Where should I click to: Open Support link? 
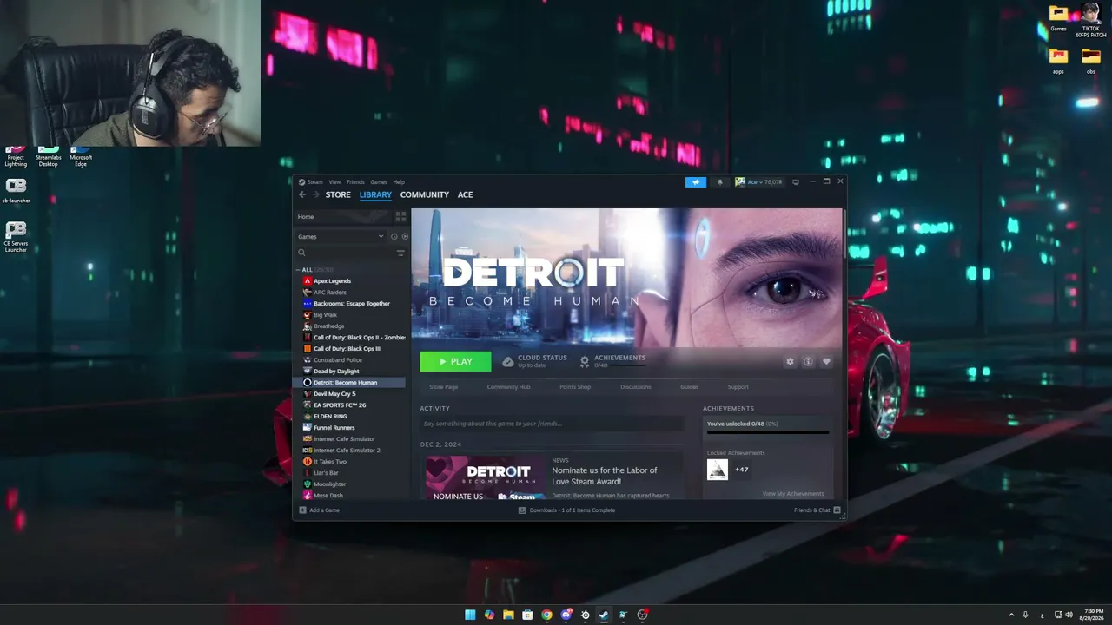click(x=738, y=387)
